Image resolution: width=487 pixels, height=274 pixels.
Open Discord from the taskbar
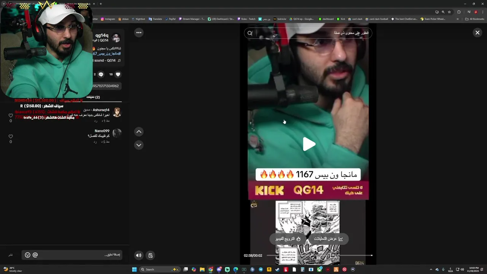click(x=219, y=269)
